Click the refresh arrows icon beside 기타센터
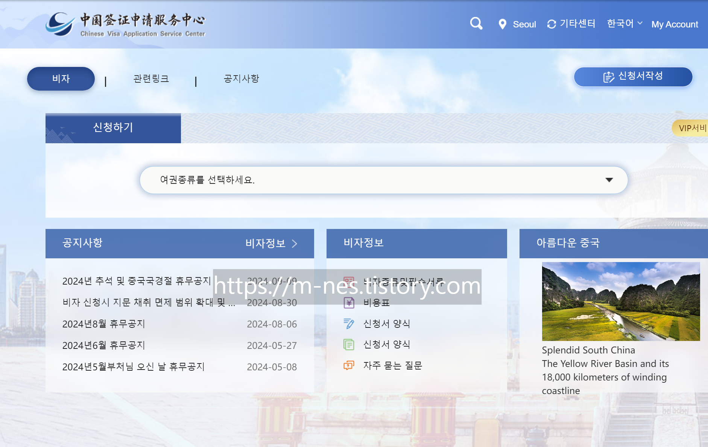 pos(552,24)
